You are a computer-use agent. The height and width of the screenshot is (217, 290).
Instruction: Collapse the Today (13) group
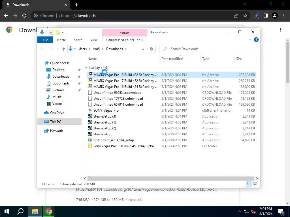(86, 68)
